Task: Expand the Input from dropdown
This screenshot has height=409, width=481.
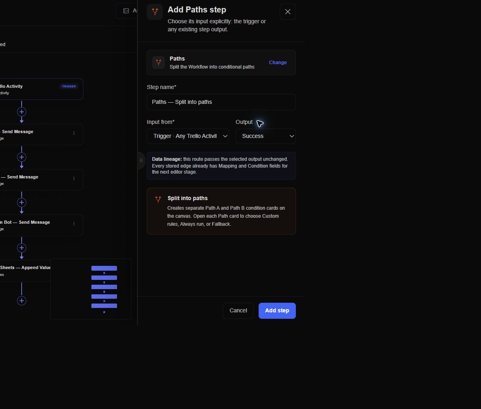Action: 188,136
